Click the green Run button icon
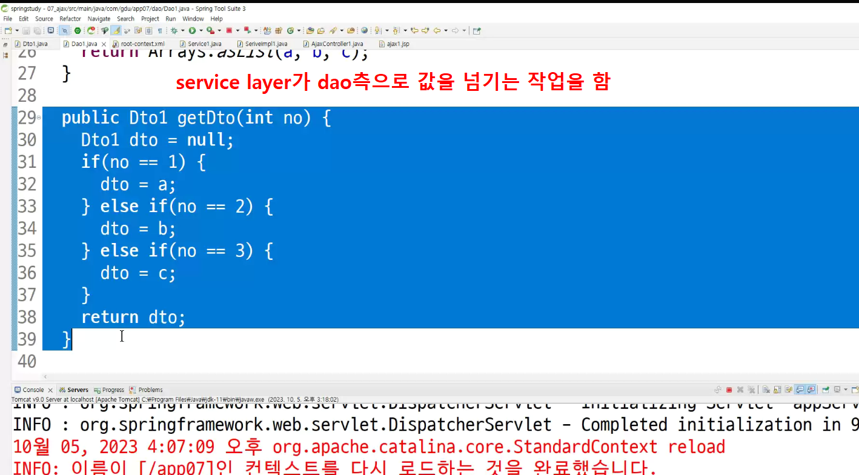Image resolution: width=859 pixels, height=475 pixels. pos(193,30)
